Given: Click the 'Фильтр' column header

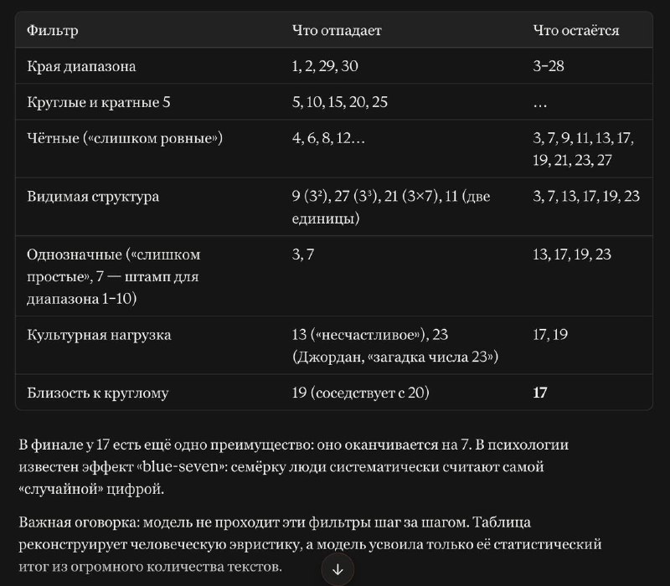Looking at the screenshot, I should (x=53, y=30).
